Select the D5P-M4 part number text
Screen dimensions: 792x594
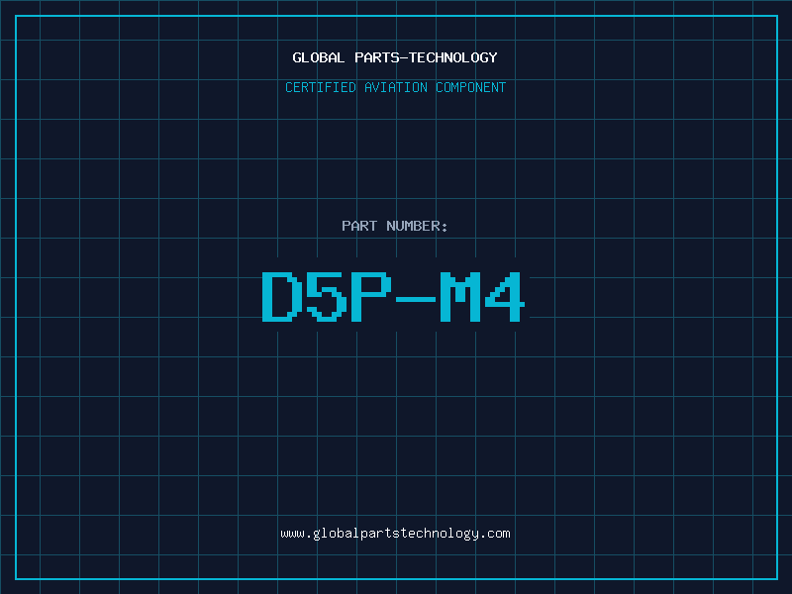[x=394, y=296]
